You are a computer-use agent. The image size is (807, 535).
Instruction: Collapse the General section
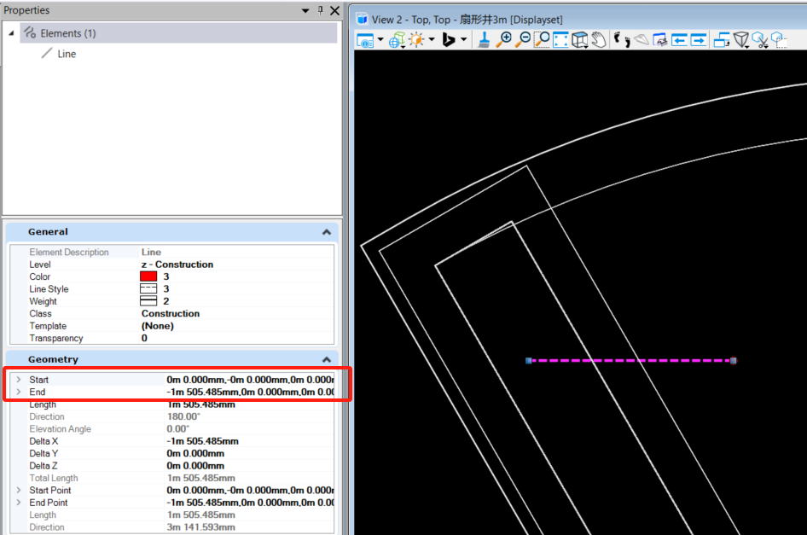(326, 232)
